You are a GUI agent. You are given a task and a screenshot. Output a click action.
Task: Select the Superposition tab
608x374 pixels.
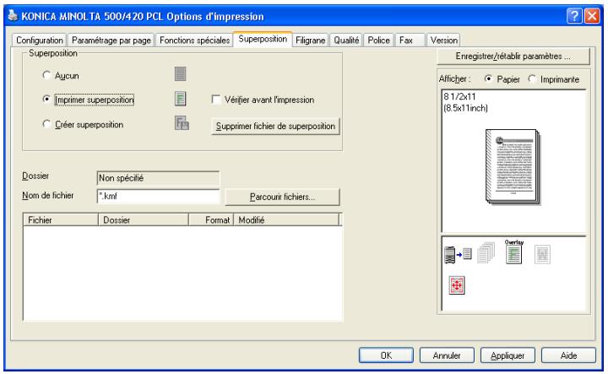pyautogui.click(x=263, y=39)
